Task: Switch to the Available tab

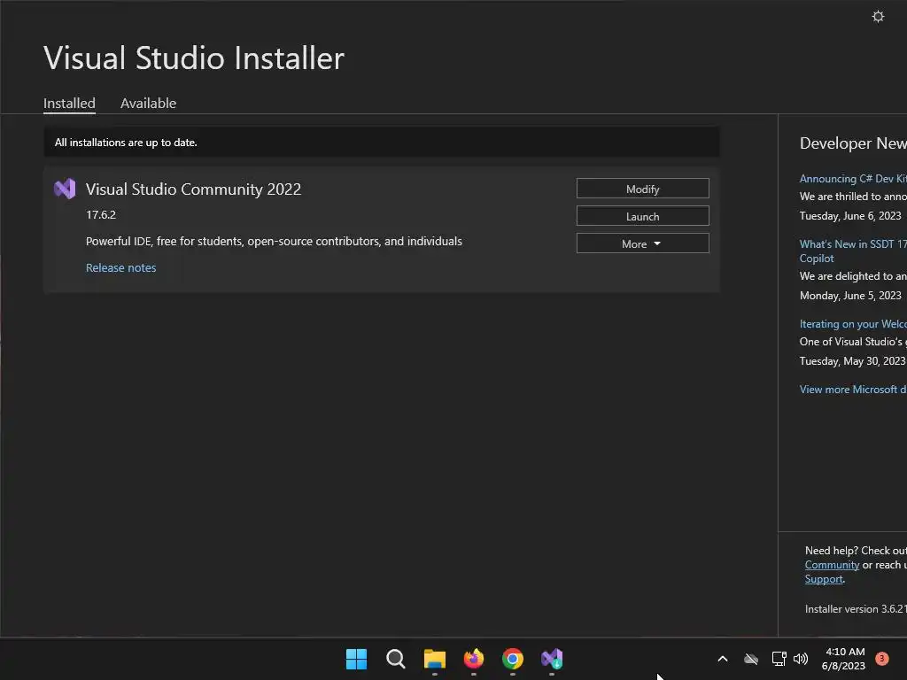Action: [x=148, y=104]
